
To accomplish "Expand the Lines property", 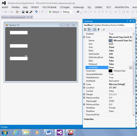I will tap(84, 84).
